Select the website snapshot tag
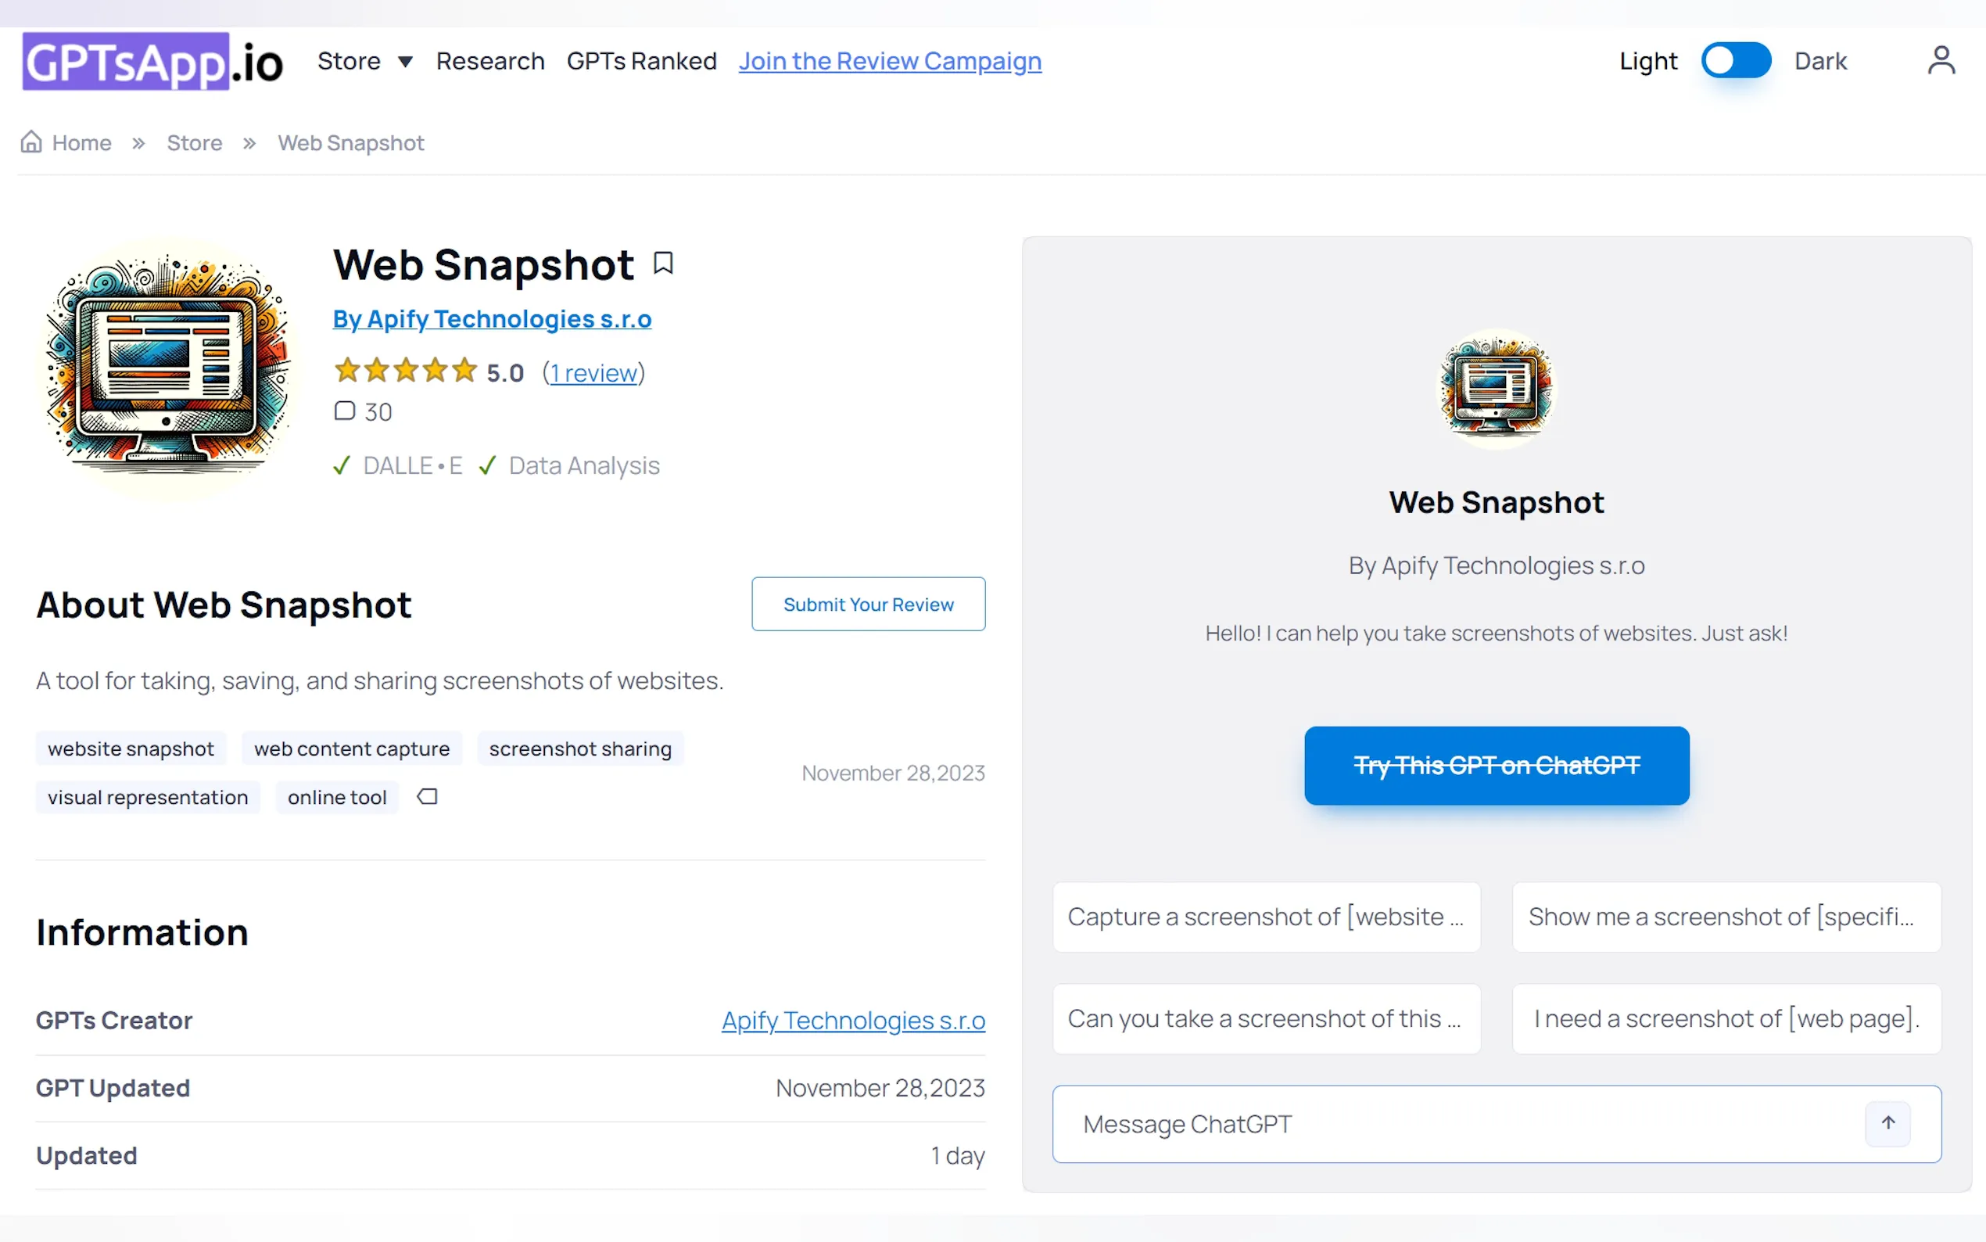The width and height of the screenshot is (1986, 1242). [x=131, y=748]
